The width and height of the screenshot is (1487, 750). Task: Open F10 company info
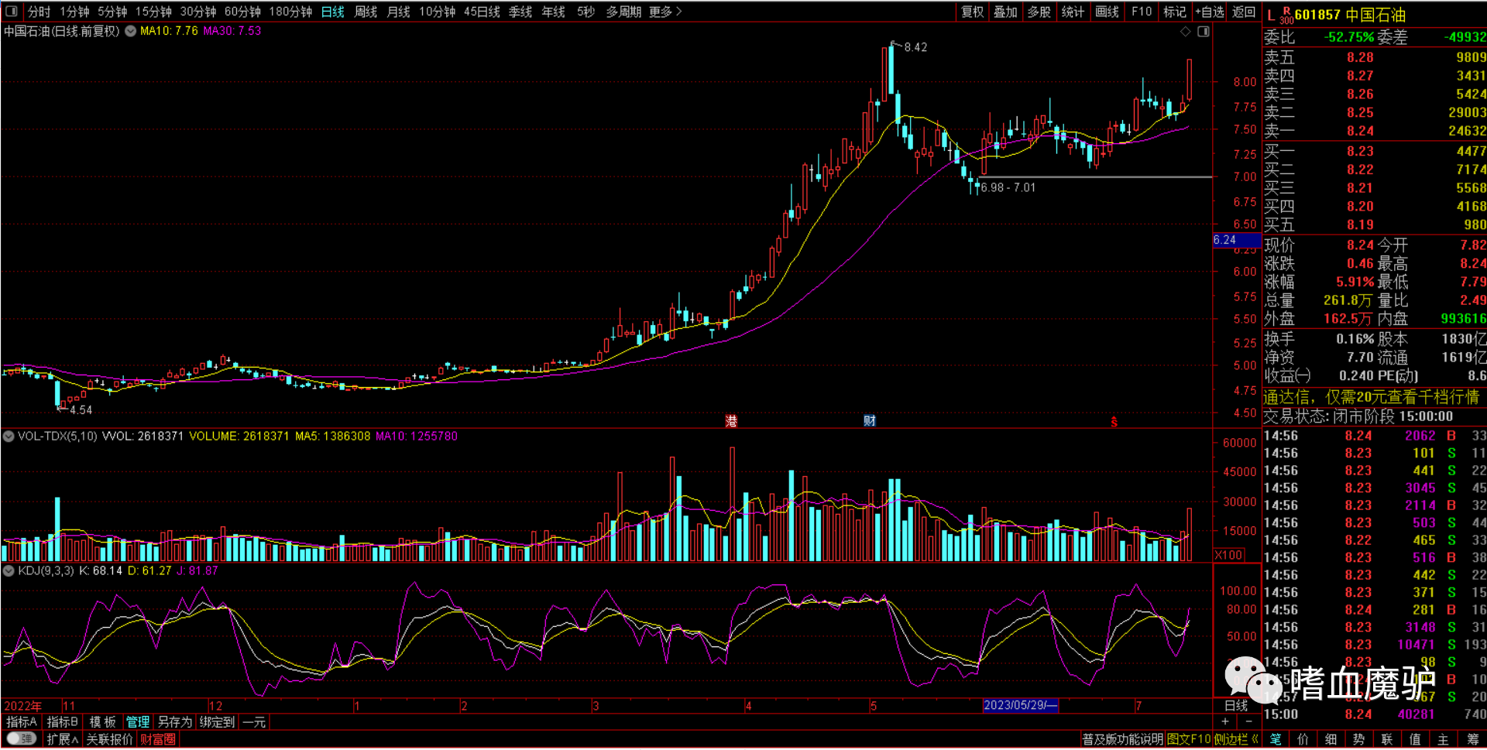1142,12
